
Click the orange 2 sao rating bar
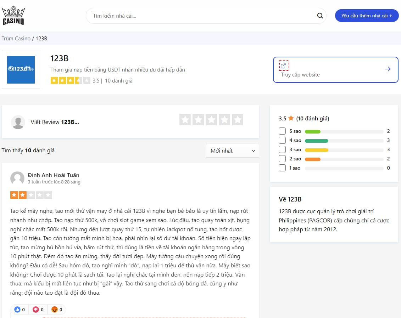tap(313, 159)
